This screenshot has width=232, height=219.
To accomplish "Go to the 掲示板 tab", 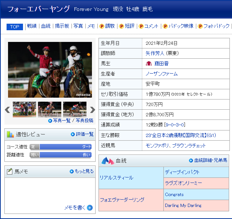I will click(x=62, y=26).
